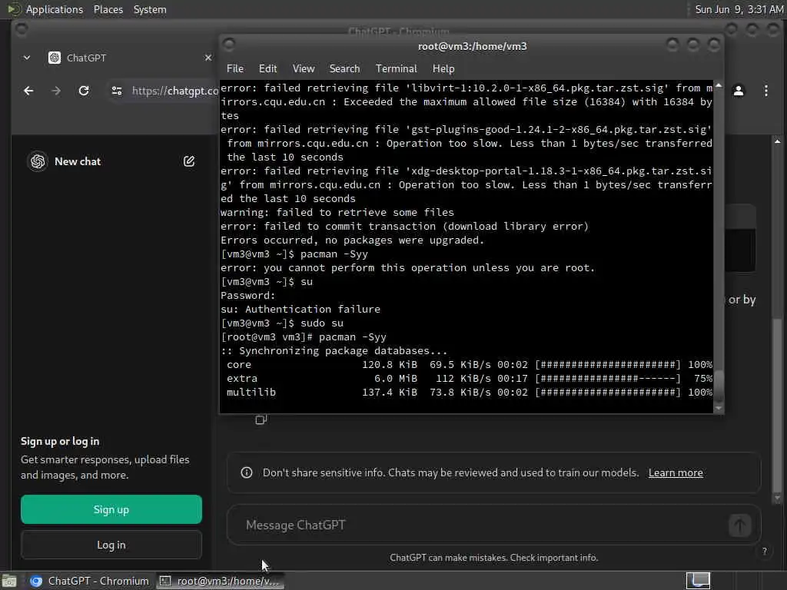The height and width of the screenshot is (590, 787).
Task: Open the terminal Edit menu
Action: (x=267, y=68)
